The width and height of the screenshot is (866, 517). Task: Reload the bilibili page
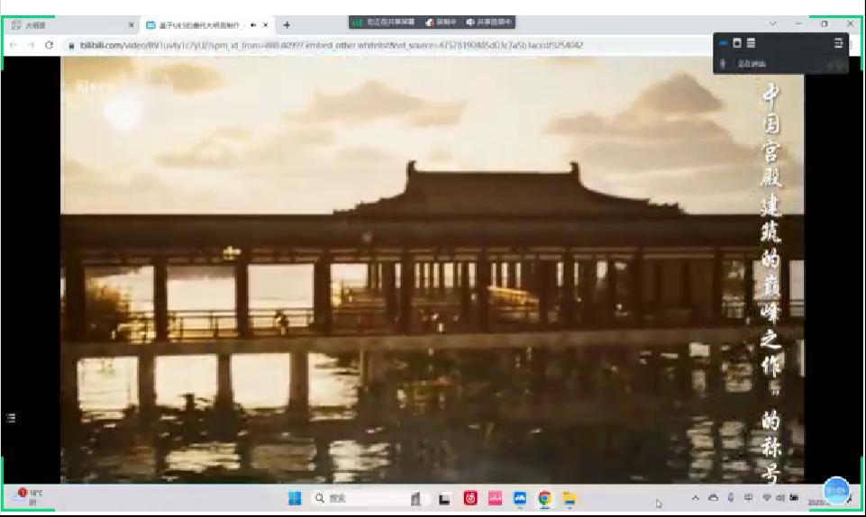[49, 45]
